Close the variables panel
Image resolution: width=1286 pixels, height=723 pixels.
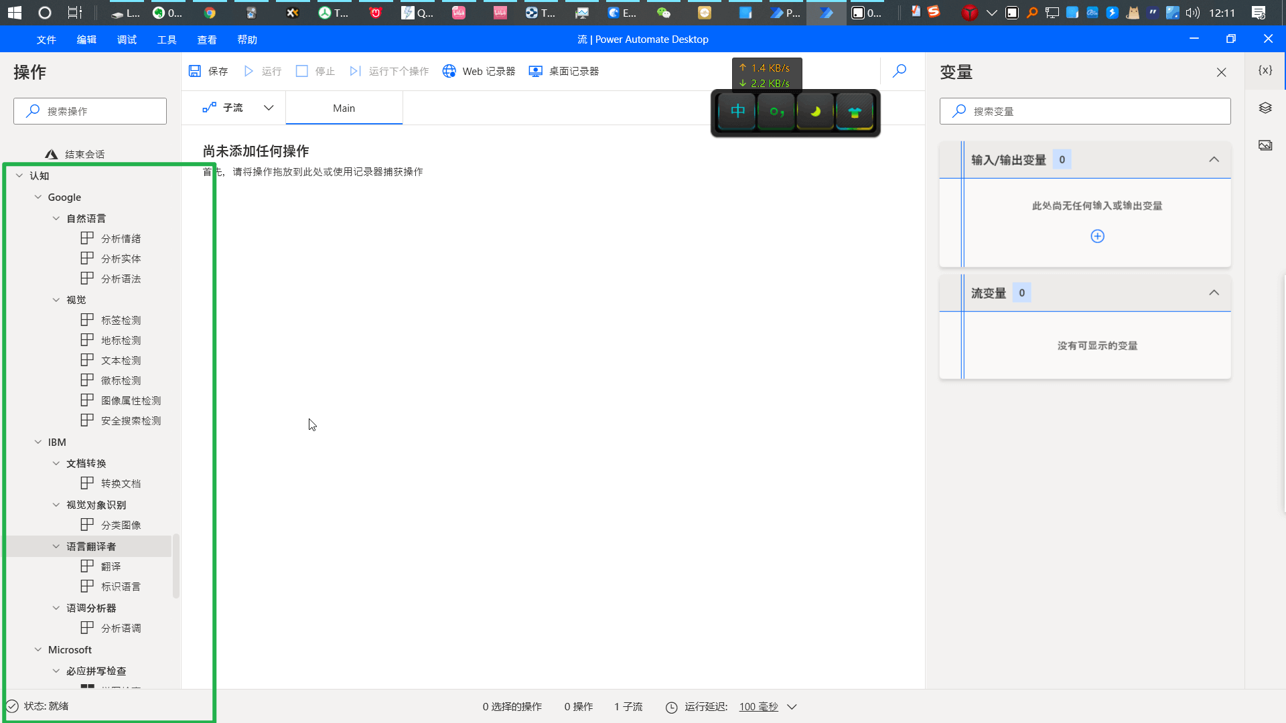(1221, 72)
